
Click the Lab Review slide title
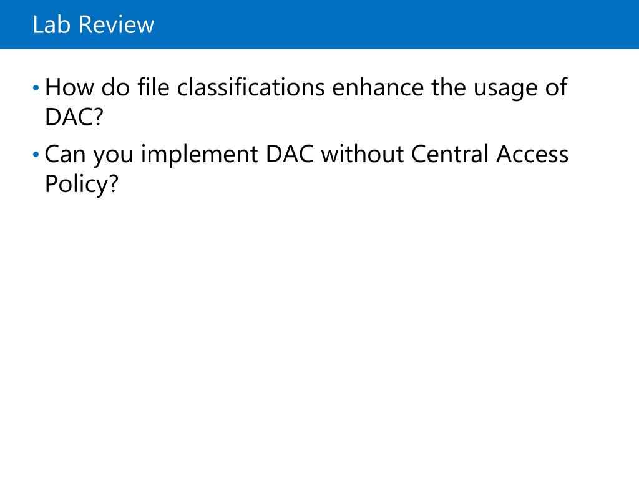[x=94, y=24]
